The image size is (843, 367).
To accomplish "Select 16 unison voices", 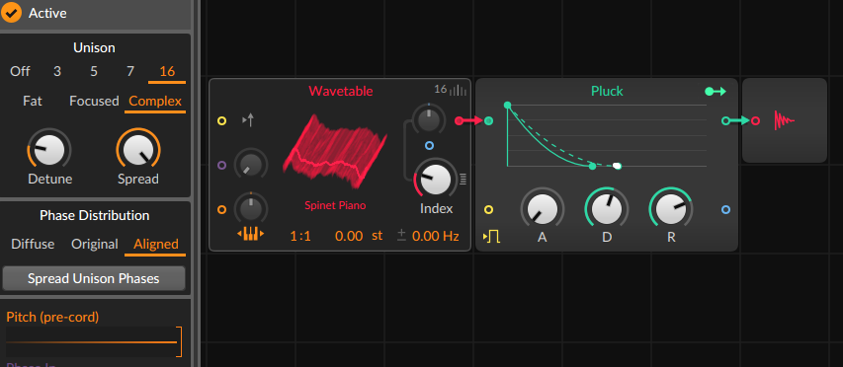I will pos(167,71).
